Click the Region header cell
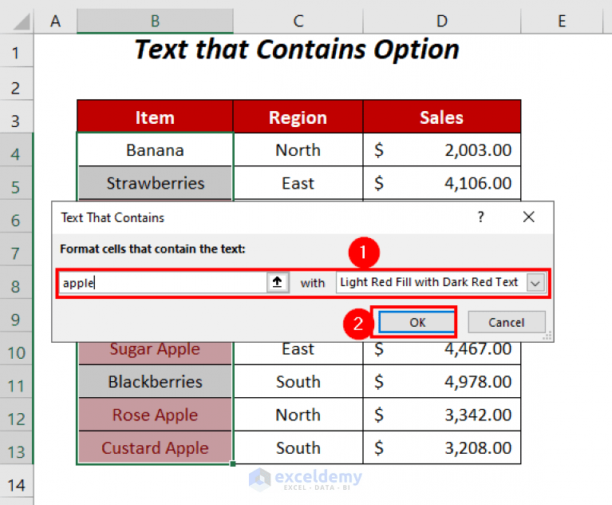 pyautogui.click(x=298, y=117)
